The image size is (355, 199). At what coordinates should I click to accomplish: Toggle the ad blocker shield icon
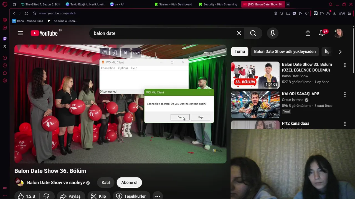coord(294,13)
